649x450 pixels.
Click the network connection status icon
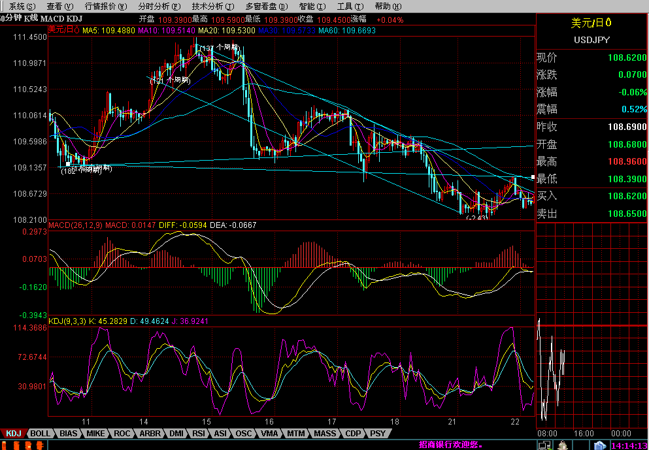[543, 445]
